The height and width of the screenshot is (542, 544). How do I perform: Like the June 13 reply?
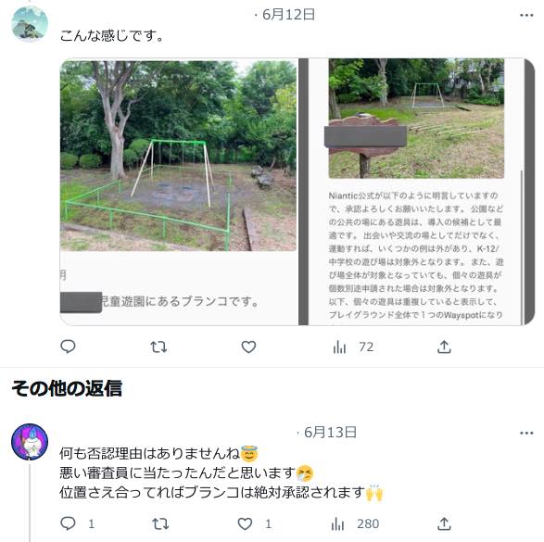click(254, 523)
